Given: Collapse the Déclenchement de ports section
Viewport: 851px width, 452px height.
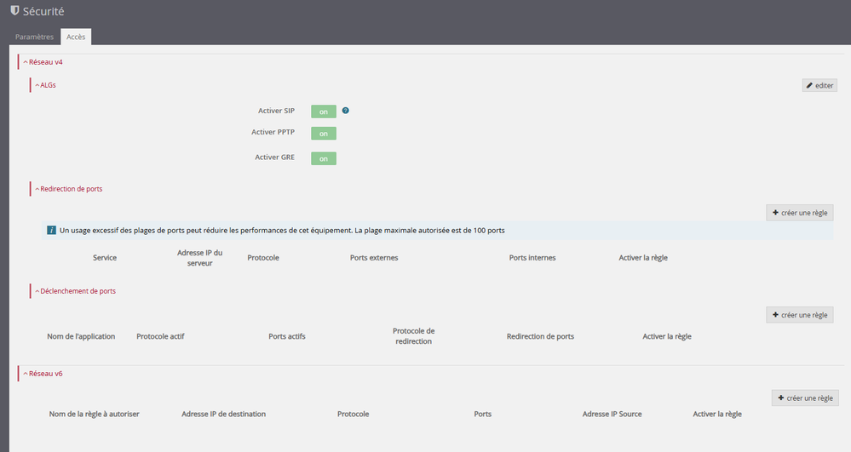Looking at the screenshot, I should (74, 291).
